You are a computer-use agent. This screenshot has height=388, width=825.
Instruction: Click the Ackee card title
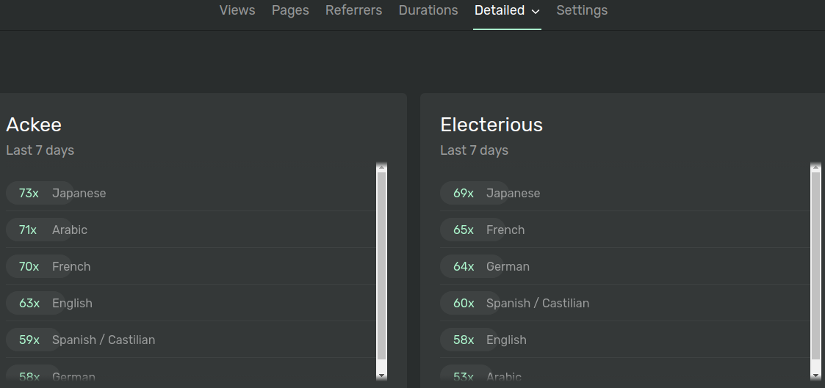34,125
